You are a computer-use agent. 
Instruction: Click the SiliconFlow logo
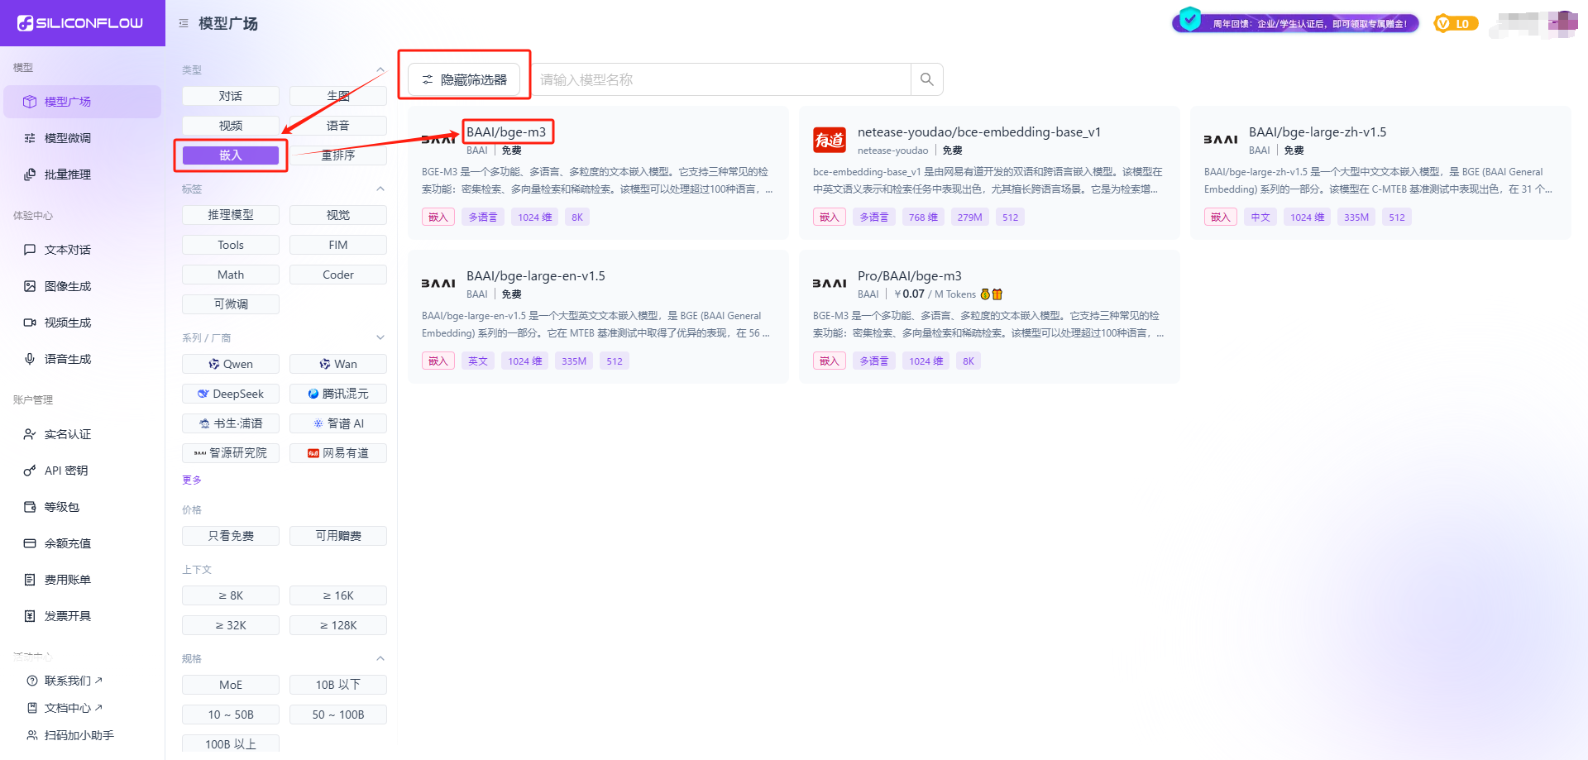click(80, 23)
